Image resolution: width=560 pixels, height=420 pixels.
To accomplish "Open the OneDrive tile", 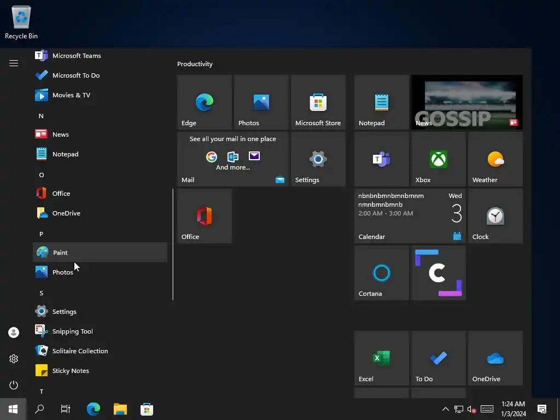I will point(495,358).
